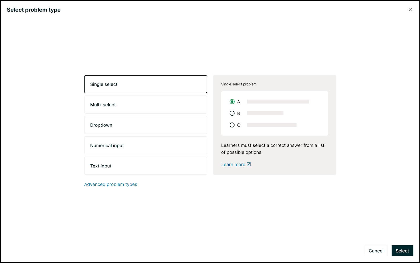Select the Dropdown problem type option
Screen dimensions: 420x263
click(145, 125)
